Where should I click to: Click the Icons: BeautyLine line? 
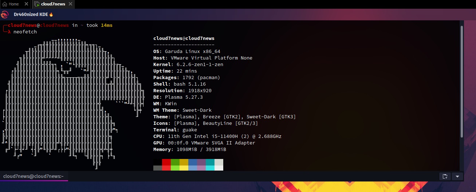point(206,123)
